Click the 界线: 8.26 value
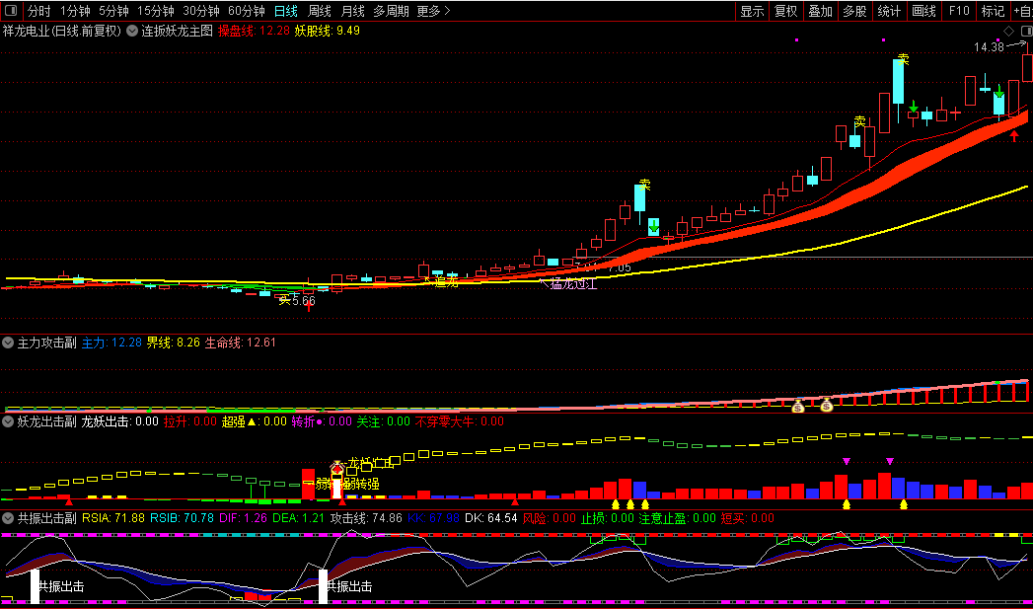This screenshot has height=609, width=1033. tap(172, 343)
